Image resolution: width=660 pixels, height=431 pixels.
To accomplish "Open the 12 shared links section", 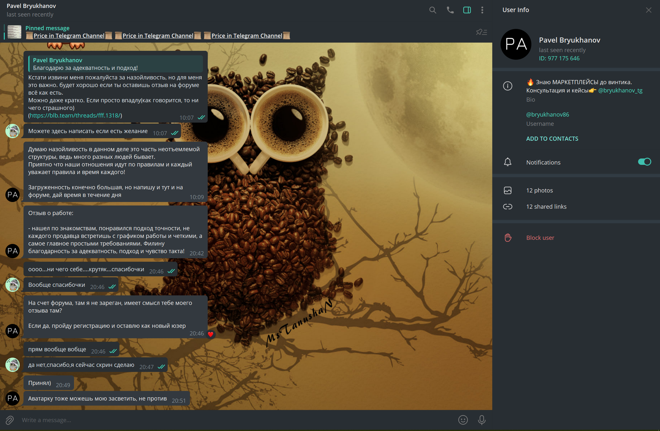I will 546,206.
